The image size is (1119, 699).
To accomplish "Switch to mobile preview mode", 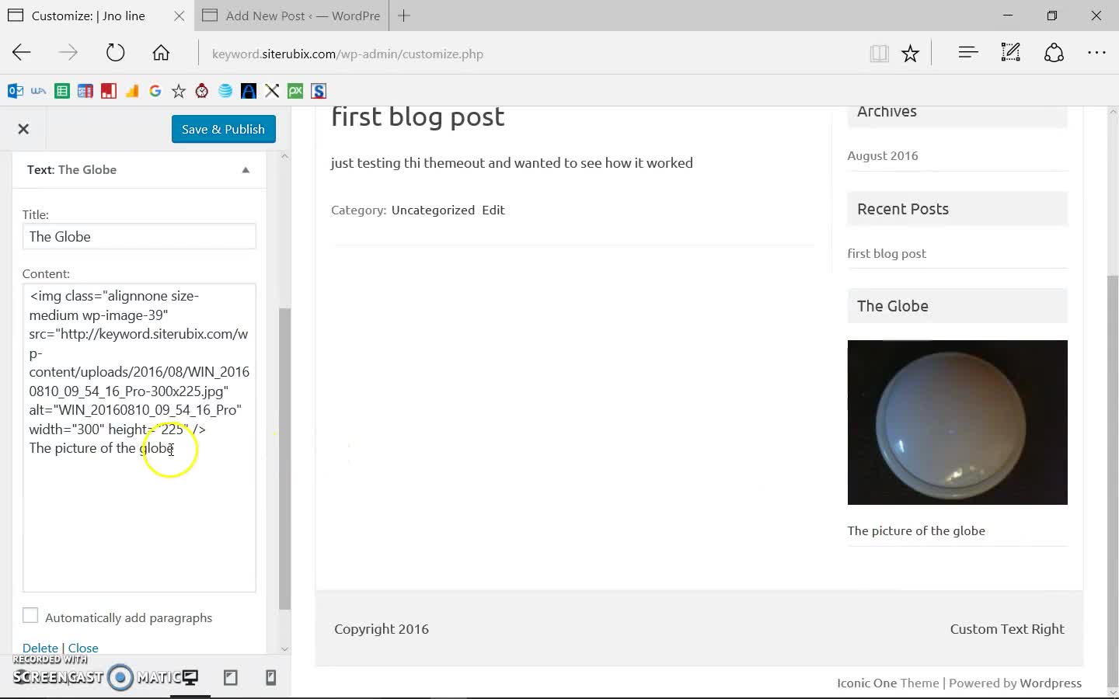I will pyautogui.click(x=270, y=677).
